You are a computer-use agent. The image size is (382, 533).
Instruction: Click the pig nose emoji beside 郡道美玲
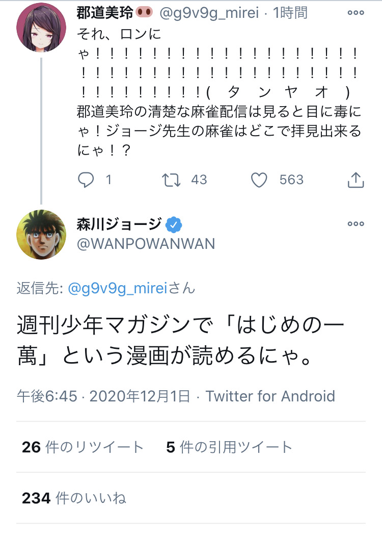[x=144, y=13]
